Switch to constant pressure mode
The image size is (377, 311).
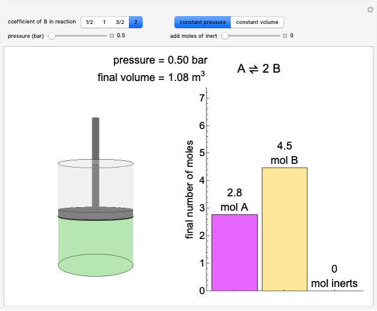click(202, 22)
